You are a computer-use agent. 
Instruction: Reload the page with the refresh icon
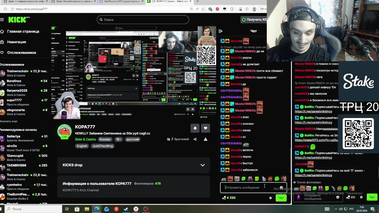click(5, 9)
